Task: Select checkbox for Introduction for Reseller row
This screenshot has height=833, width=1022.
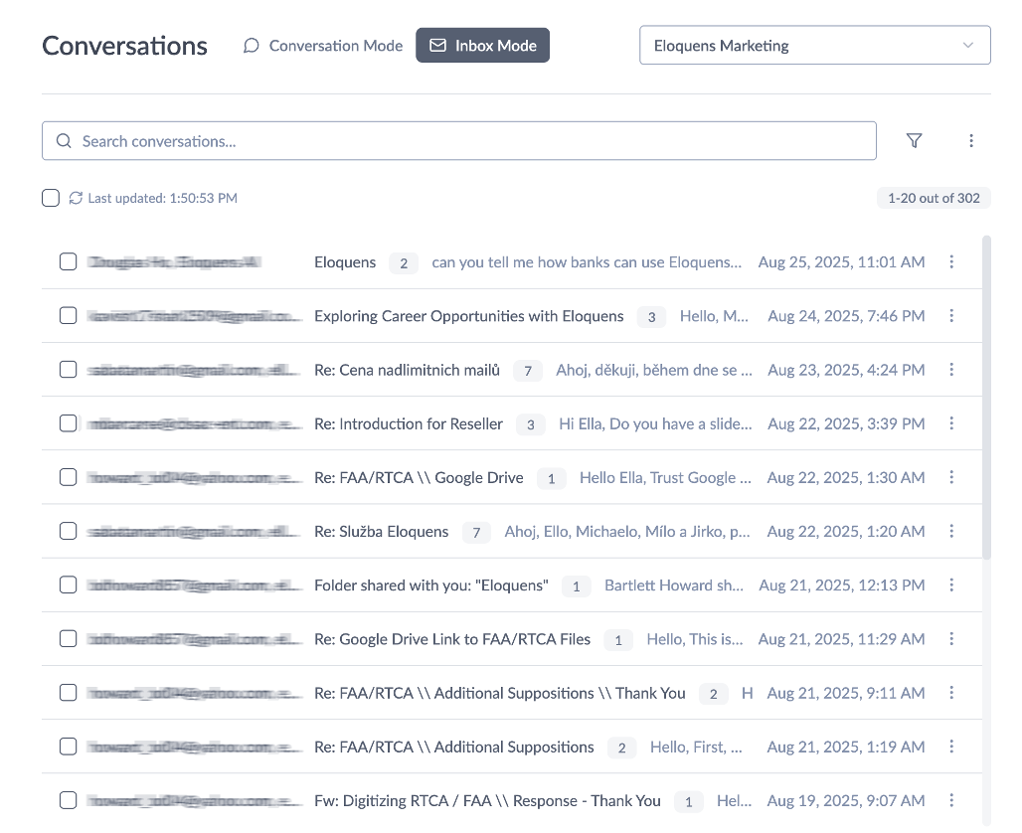Action: coord(68,423)
